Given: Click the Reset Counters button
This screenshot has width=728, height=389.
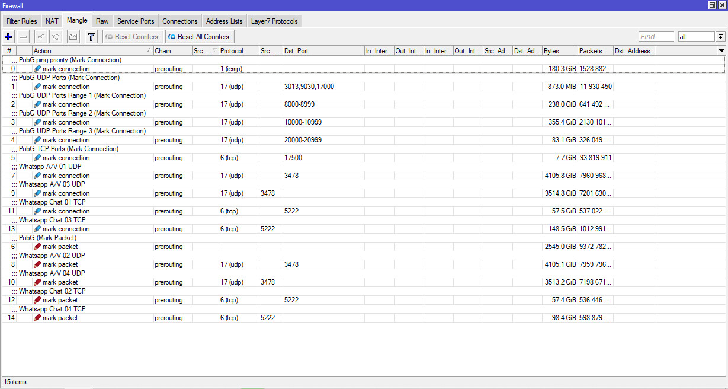Looking at the screenshot, I should (x=133, y=37).
